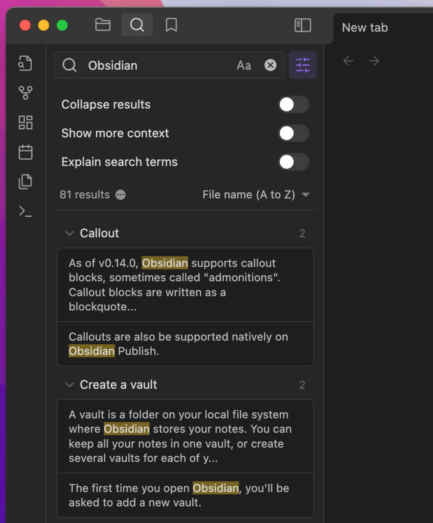Open the Bookmarks sidebar tab
This screenshot has width=433, height=523.
(x=171, y=25)
